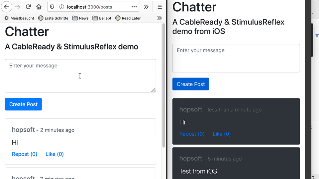This screenshot has height=179, width=319.
Task: Focus the message textarea in the browser
Action: coord(80,76)
